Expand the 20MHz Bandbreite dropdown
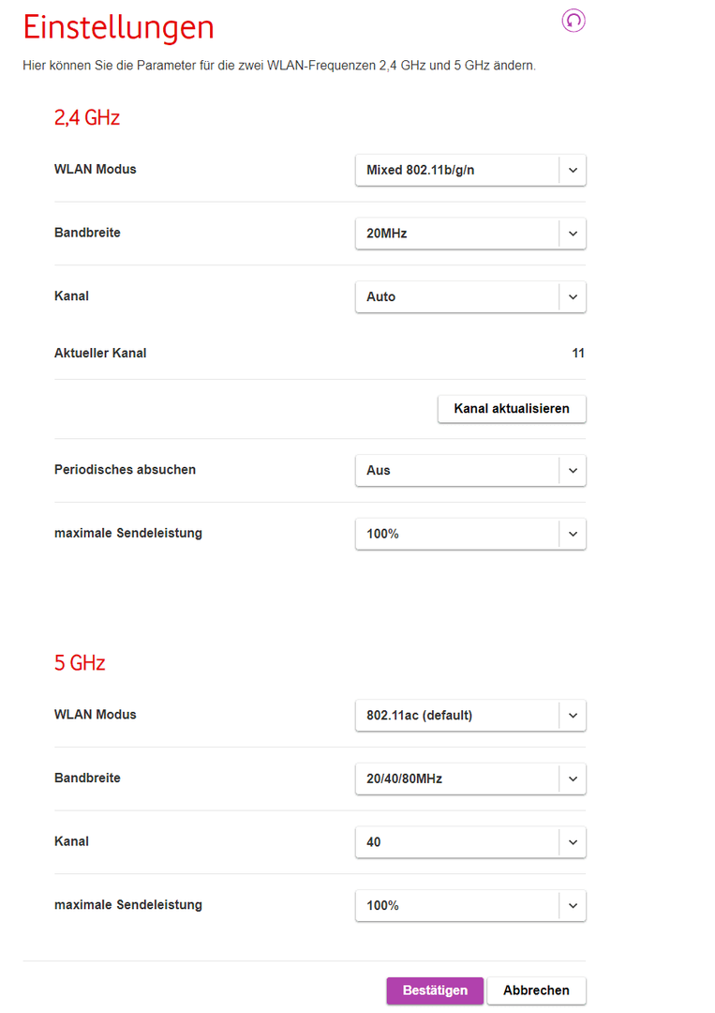The image size is (715, 1013). [470, 234]
